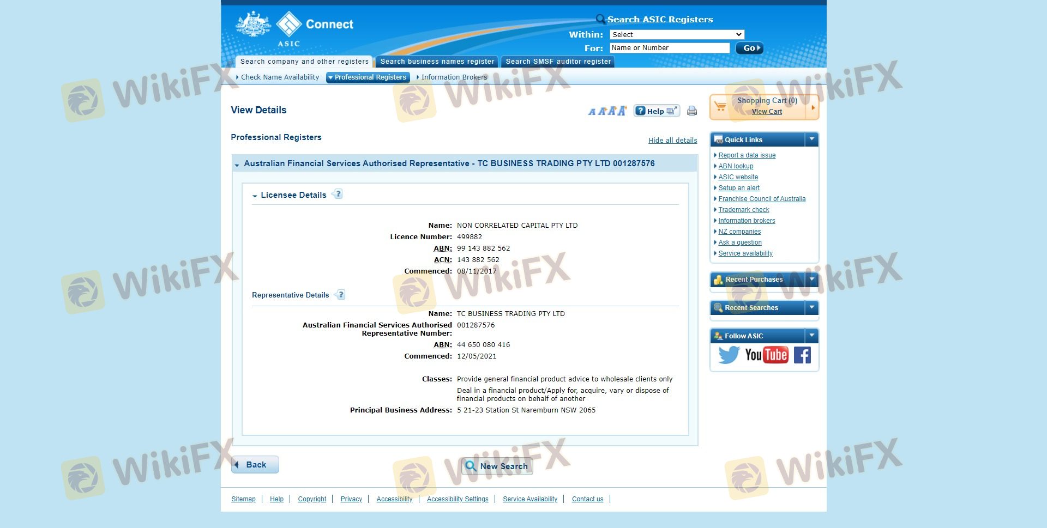Click the printer icon

691,111
